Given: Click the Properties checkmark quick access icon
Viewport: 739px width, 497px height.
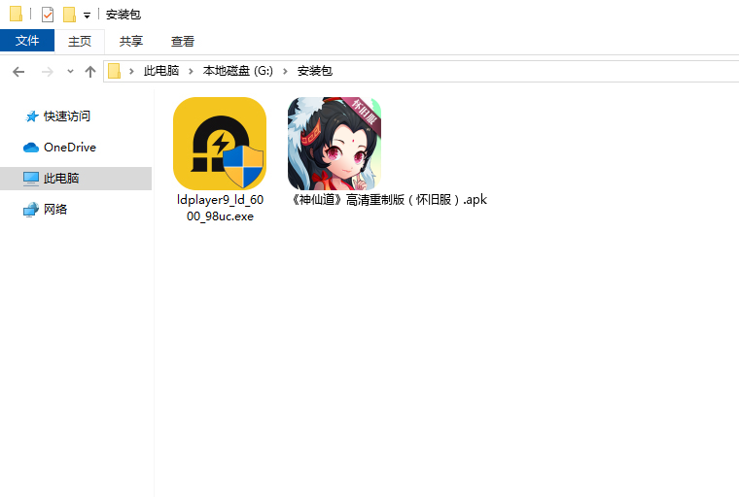Looking at the screenshot, I should (48, 15).
